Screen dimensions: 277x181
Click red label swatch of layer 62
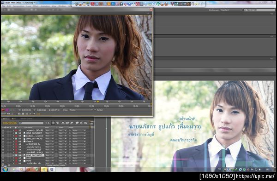pyautogui.click(x=16, y=144)
